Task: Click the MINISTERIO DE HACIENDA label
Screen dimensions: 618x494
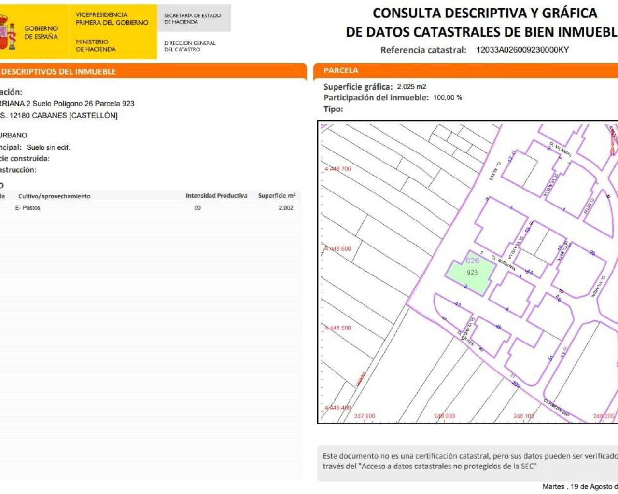Action: pos(96,45)
